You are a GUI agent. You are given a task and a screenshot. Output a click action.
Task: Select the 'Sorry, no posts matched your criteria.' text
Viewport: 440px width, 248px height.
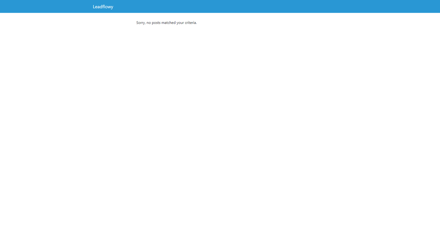point(166,23)
